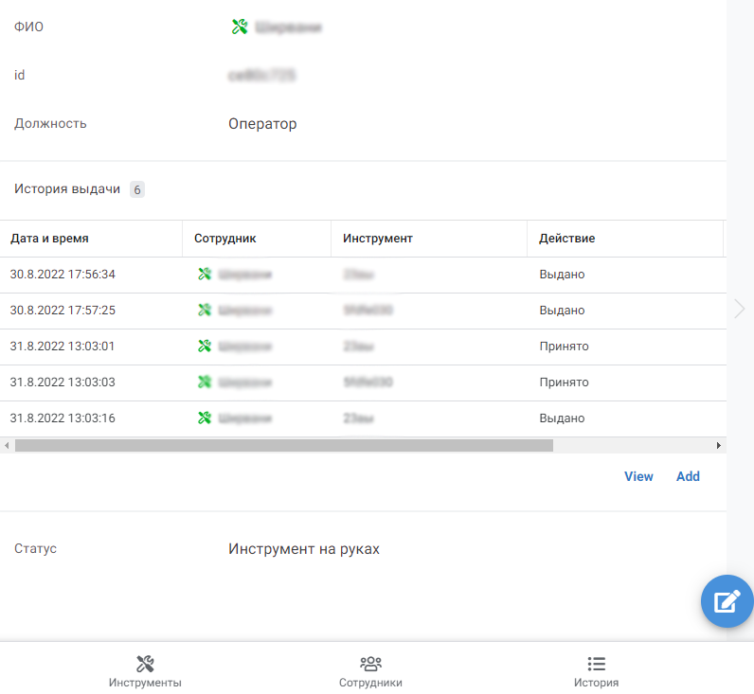
Task: Click the Статус field label
Action: (35, 548)
